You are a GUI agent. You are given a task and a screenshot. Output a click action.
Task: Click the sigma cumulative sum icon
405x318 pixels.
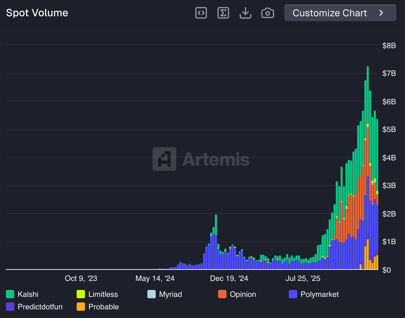click(x=223, y=13)
